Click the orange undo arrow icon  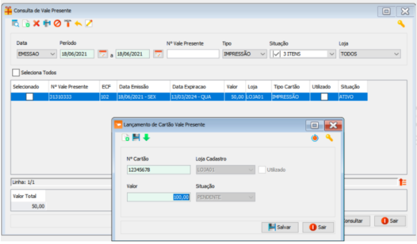coord(78,23)
